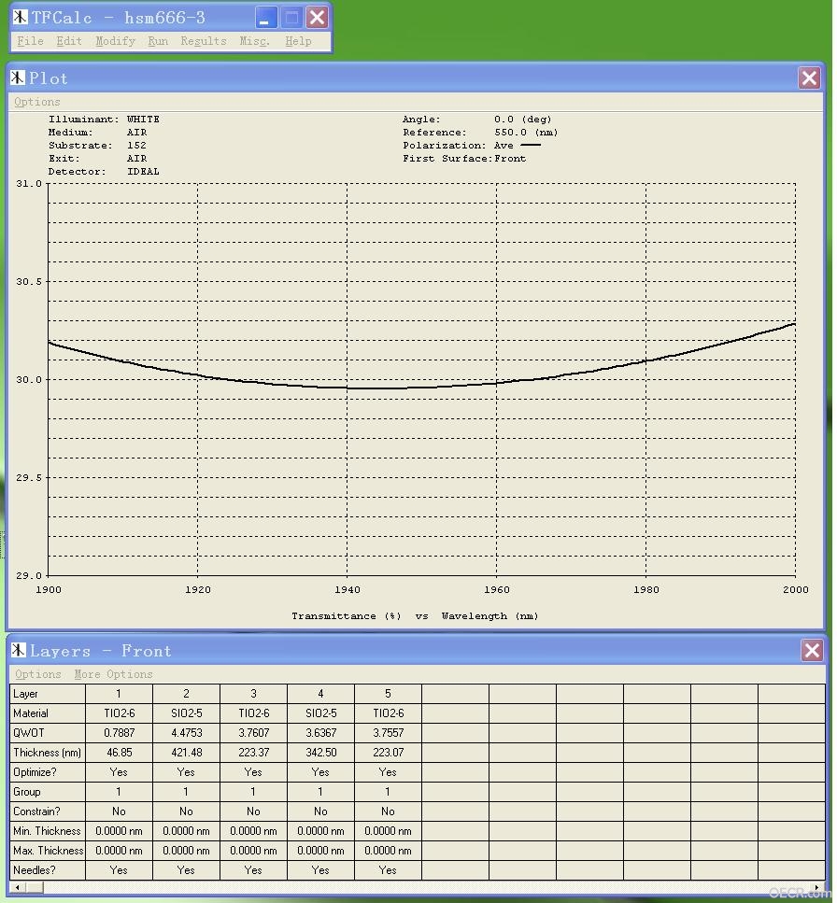Viewport: 837px width, 903px height.
Task: Toggle Constrain? No for layer 3
Action: 253,811
